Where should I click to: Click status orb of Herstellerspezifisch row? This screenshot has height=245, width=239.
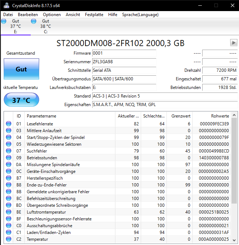pyautogui.click(x=9, y=178)
